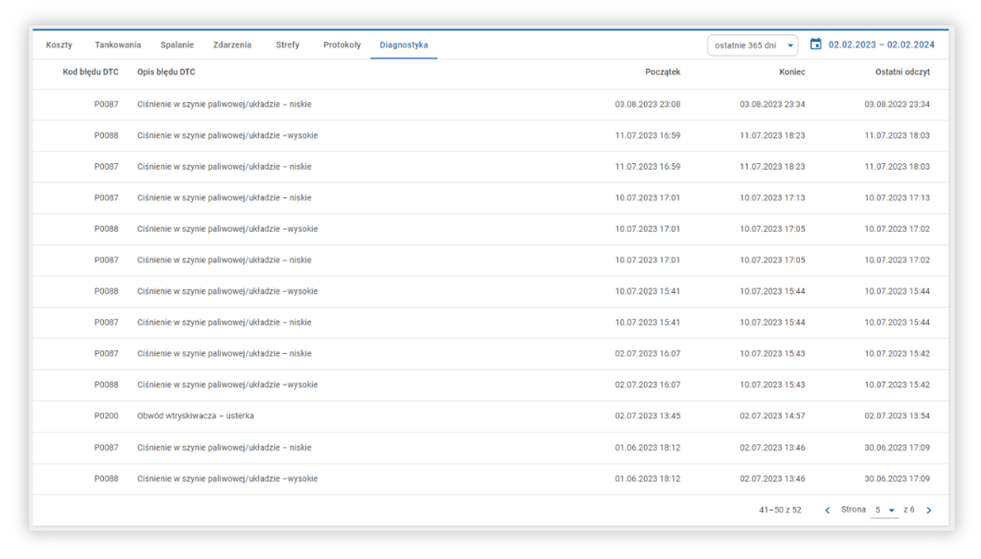Open the Strona page number dropdown
The height and width of the screenshot is (559, 981).
click(884, 511)
